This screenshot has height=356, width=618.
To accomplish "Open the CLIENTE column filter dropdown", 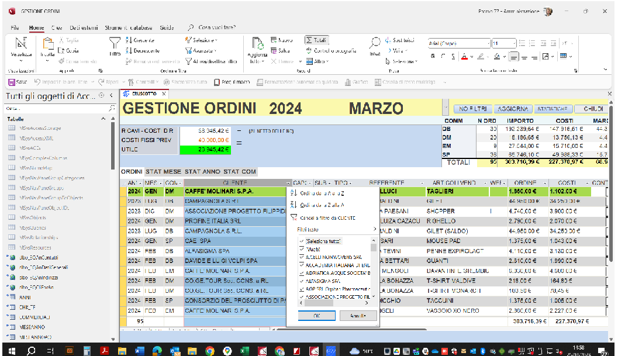I will coord(288,183).
